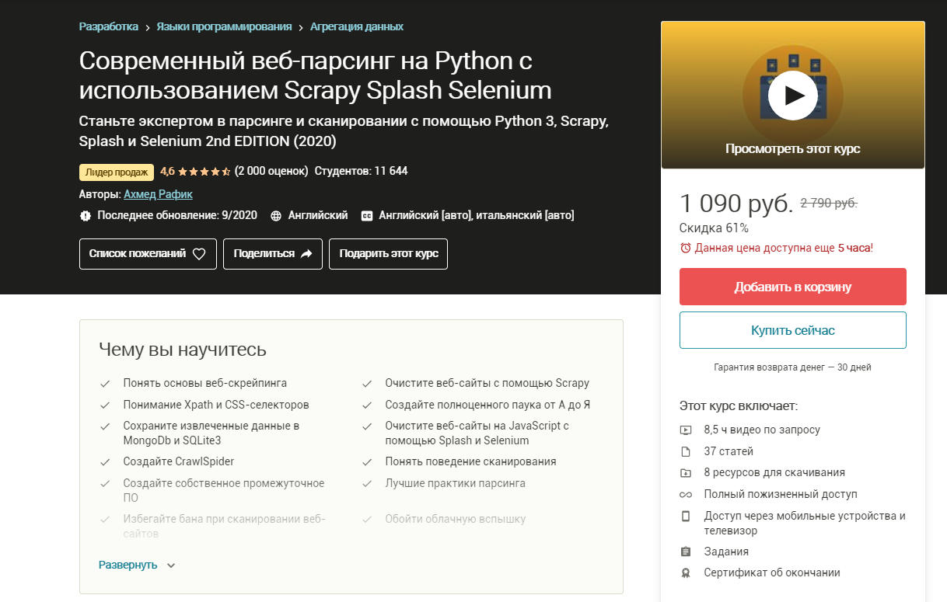Viewport: 947px width, 602px height.
Task: Click checkmark beside Понять основы веб-скрейпинга
Action: (x=104, y=384)
